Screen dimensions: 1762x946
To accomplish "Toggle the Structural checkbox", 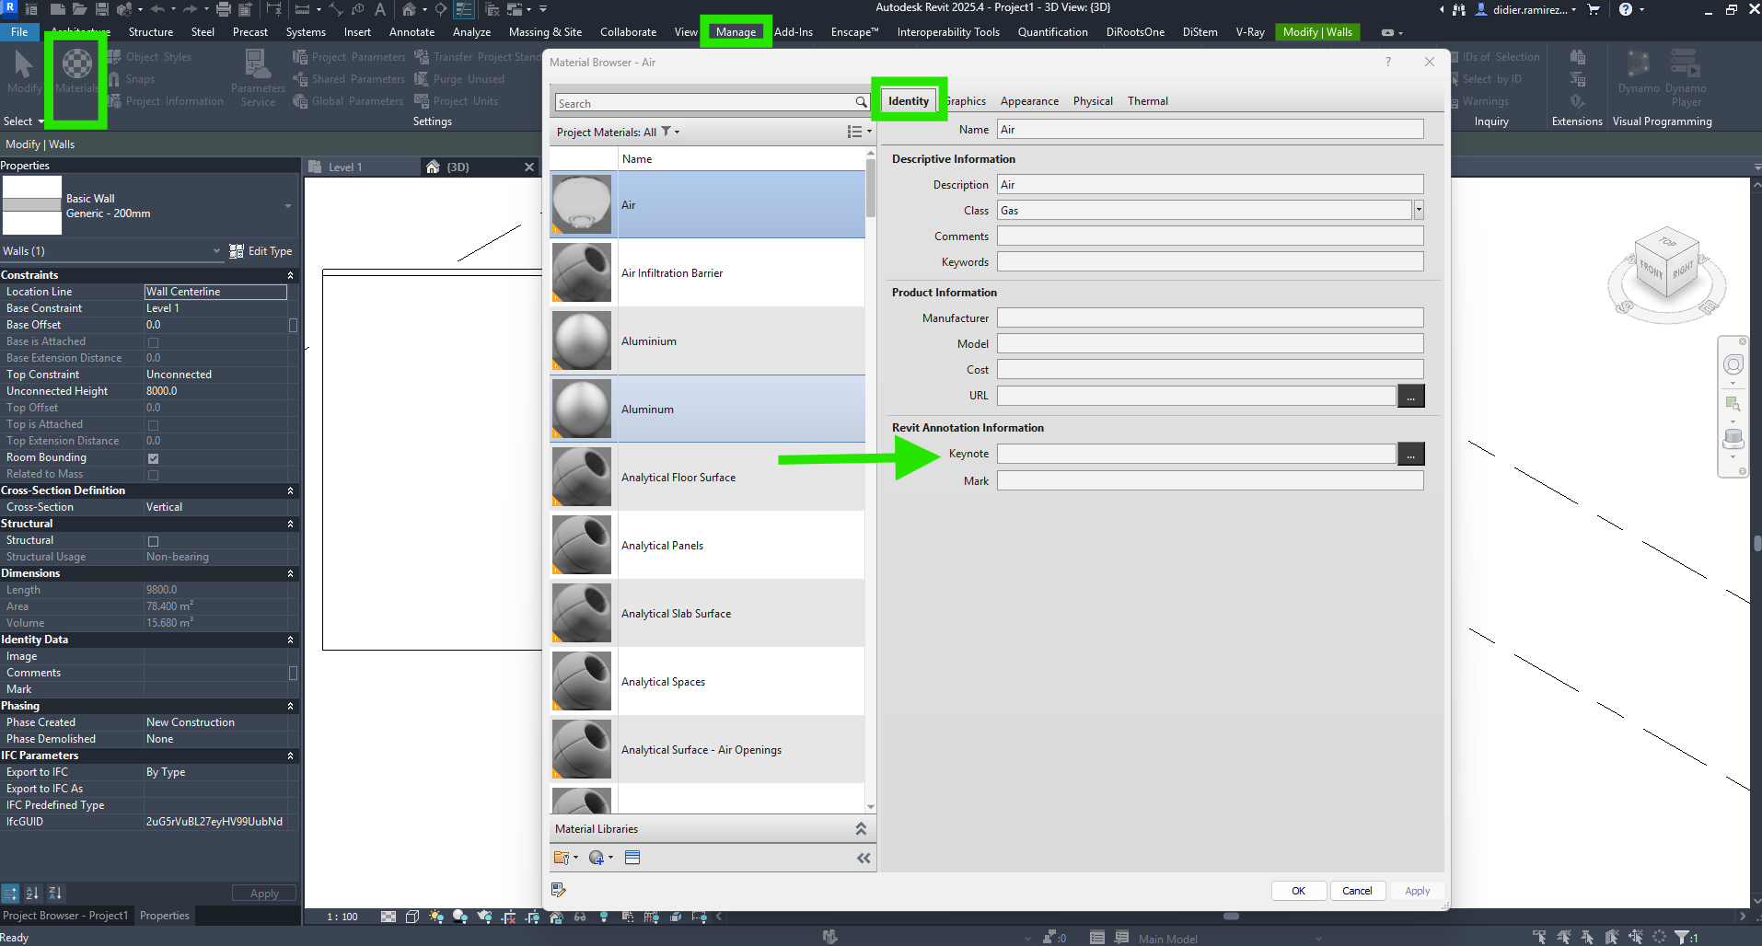I will point(153,541).
